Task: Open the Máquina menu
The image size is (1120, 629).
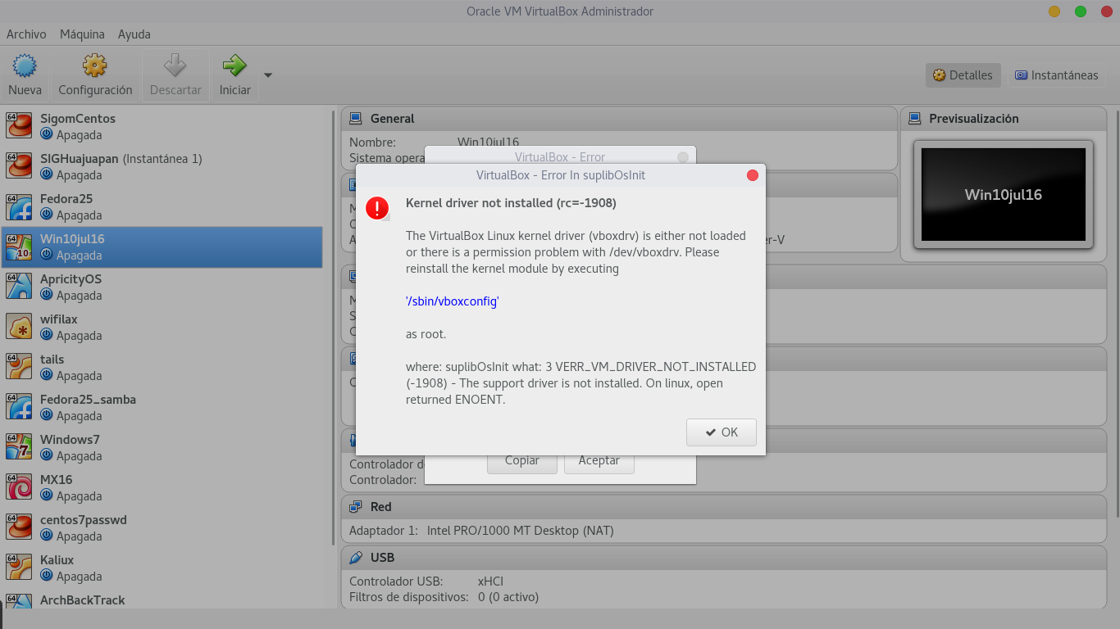Action: pyautogui.click(x=82, y=34)
